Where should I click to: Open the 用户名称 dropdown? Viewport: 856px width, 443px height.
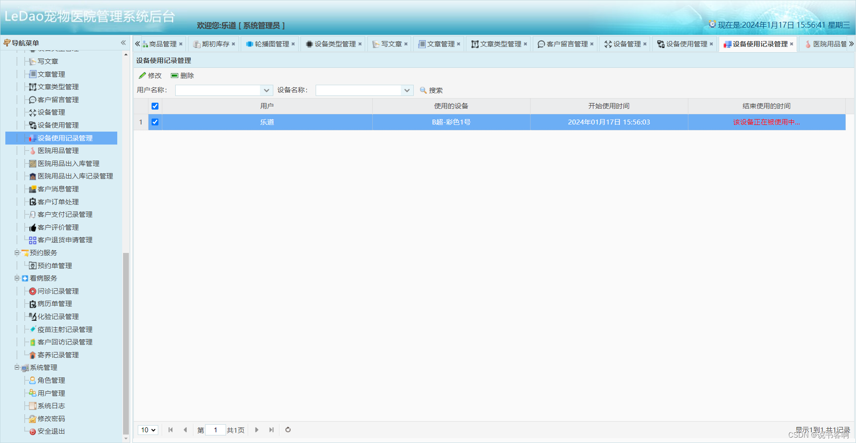point(266,90)
